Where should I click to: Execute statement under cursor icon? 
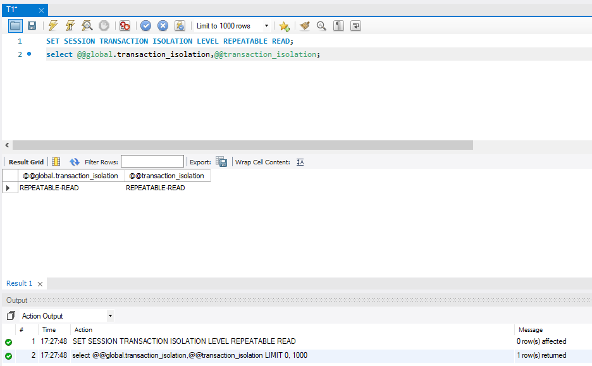[x=70, y=26]
